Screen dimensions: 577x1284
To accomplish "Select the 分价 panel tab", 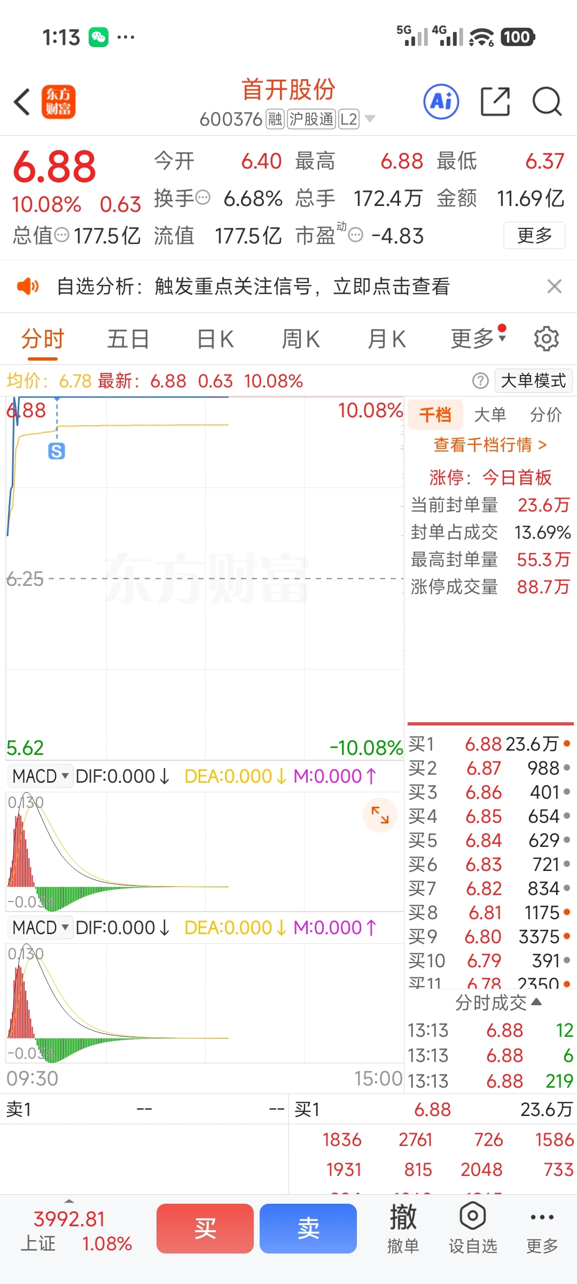I will [545, 415].
